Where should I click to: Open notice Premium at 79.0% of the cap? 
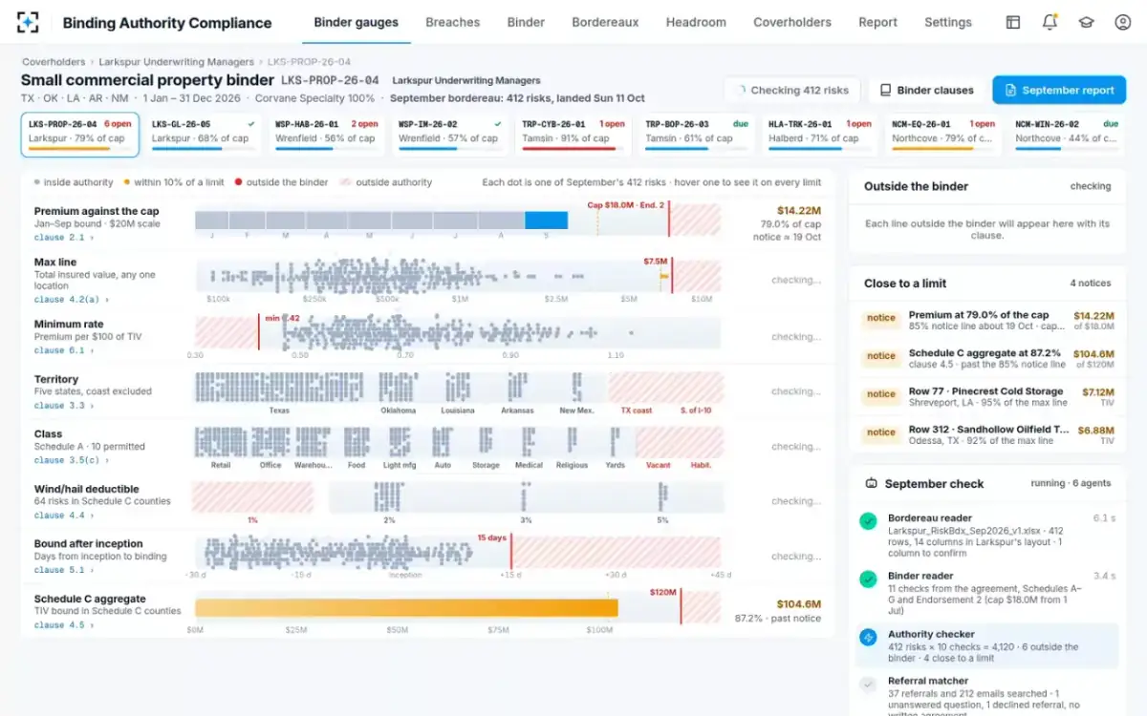pos(986,321)
